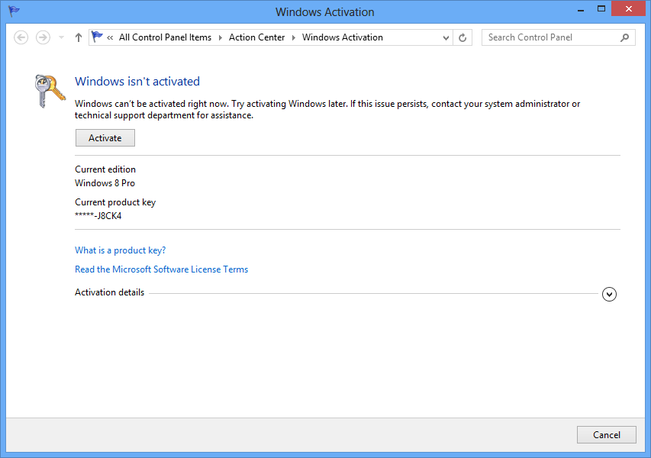Expand the double-chevron before All Control Panel Items
The image size is (651, 458).
[x=111, y=37]
